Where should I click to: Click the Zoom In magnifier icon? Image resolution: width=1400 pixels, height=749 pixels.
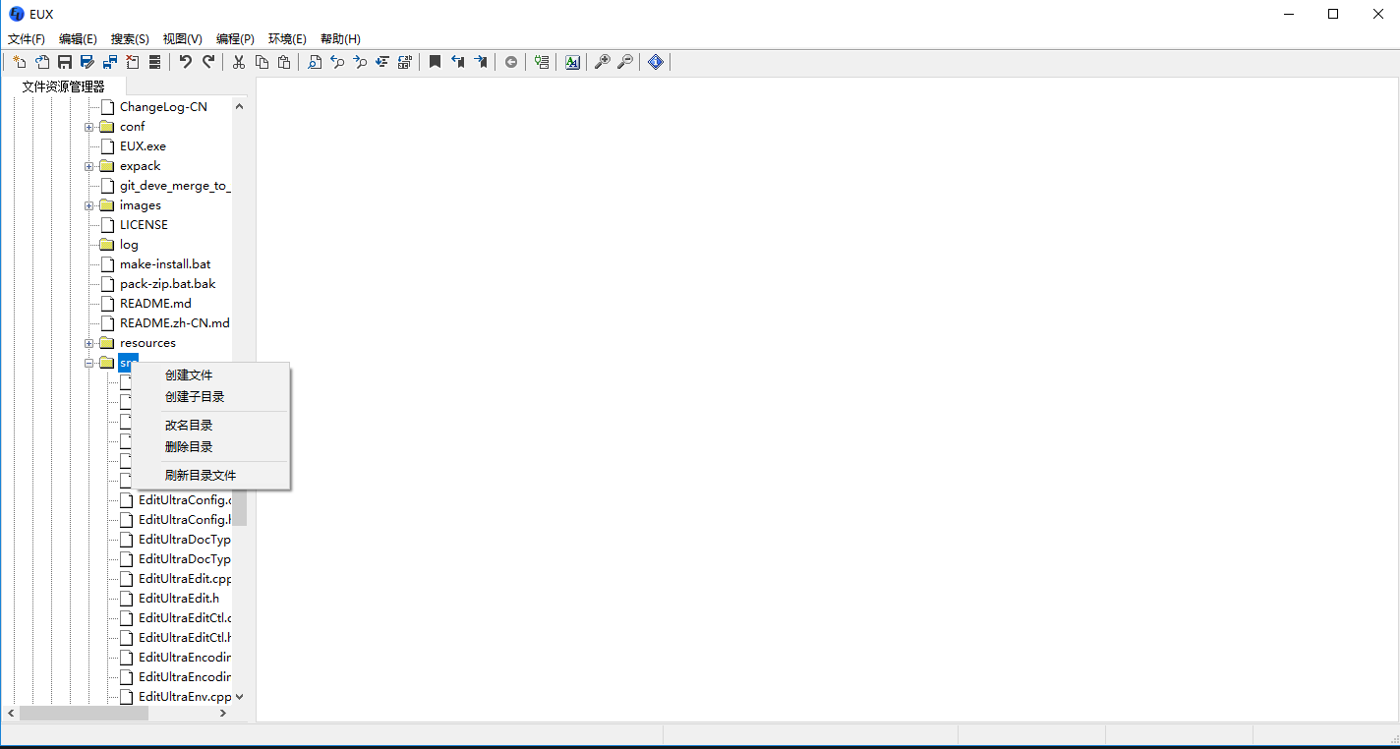tap(602, 62)
